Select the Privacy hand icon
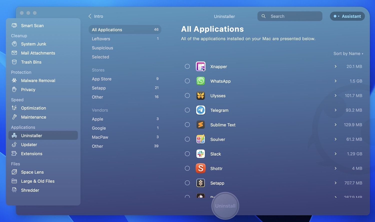The height and width of the screenshot is (222, 375). pos(14,89)
